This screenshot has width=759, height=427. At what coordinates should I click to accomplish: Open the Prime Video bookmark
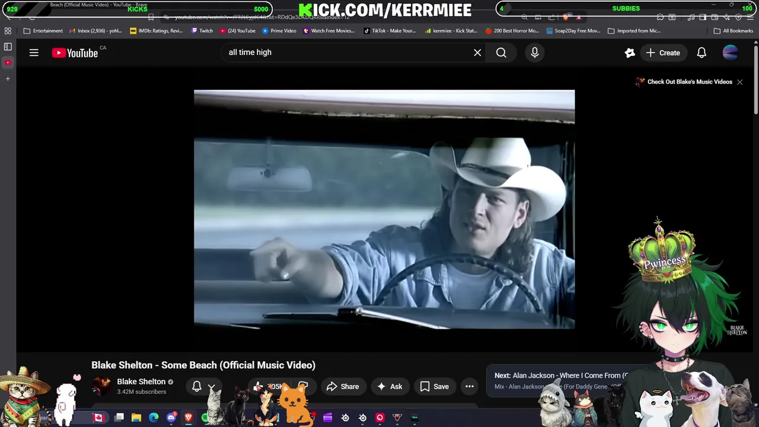pos(279,31)
